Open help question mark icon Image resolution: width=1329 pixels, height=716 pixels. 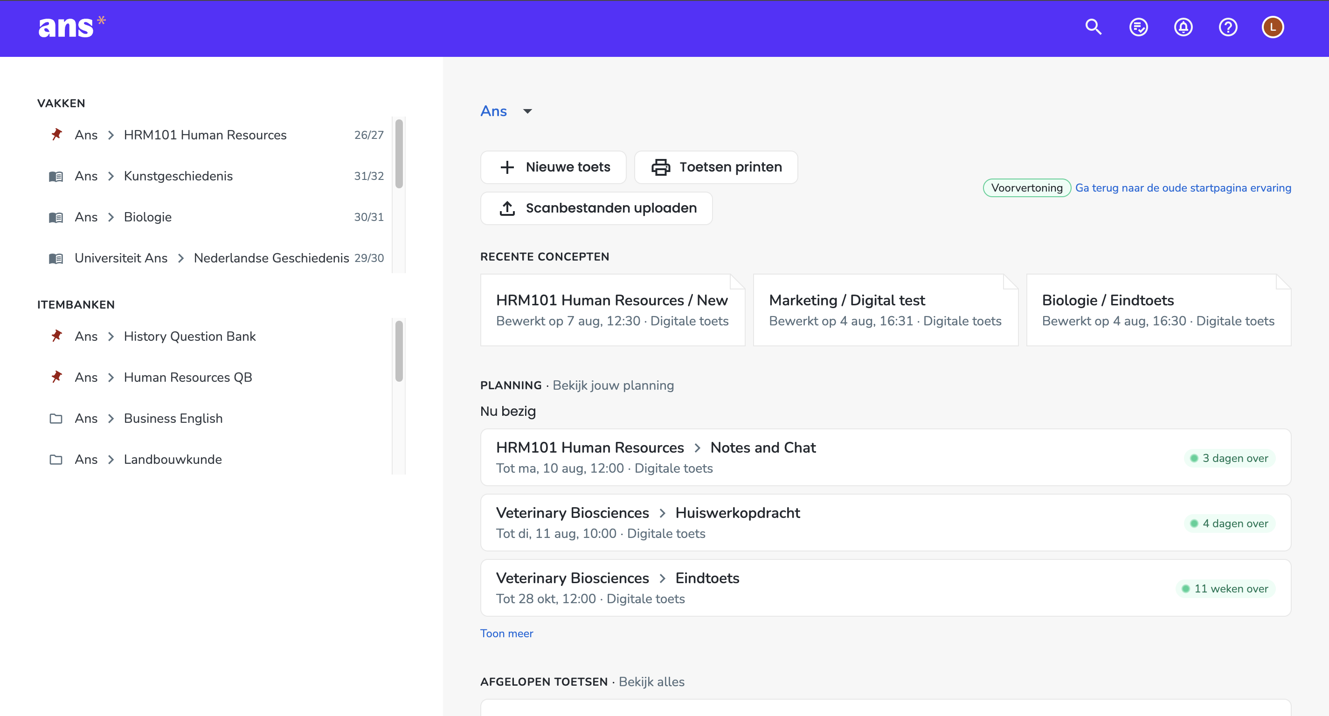coord(1228,27)
